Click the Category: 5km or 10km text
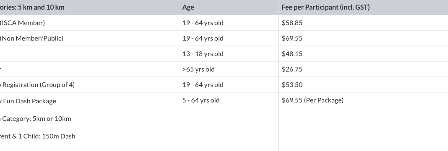The image size is (448, 151). pos(36,119)
